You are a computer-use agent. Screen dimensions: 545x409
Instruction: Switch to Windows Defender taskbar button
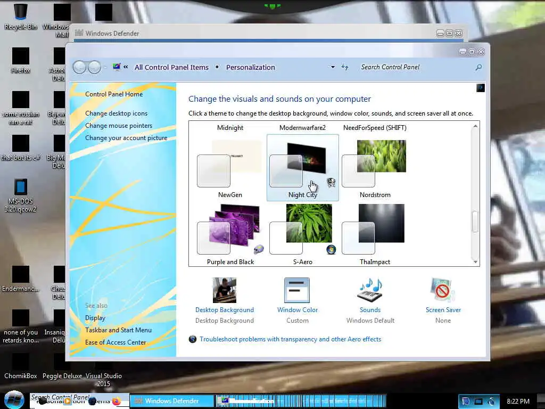(172, 401)
